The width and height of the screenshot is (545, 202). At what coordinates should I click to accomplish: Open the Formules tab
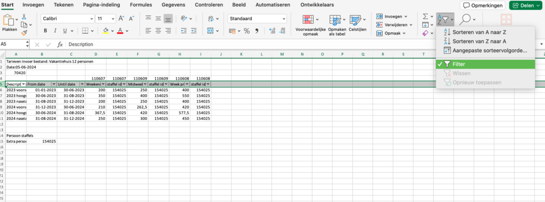click(141, 5)
